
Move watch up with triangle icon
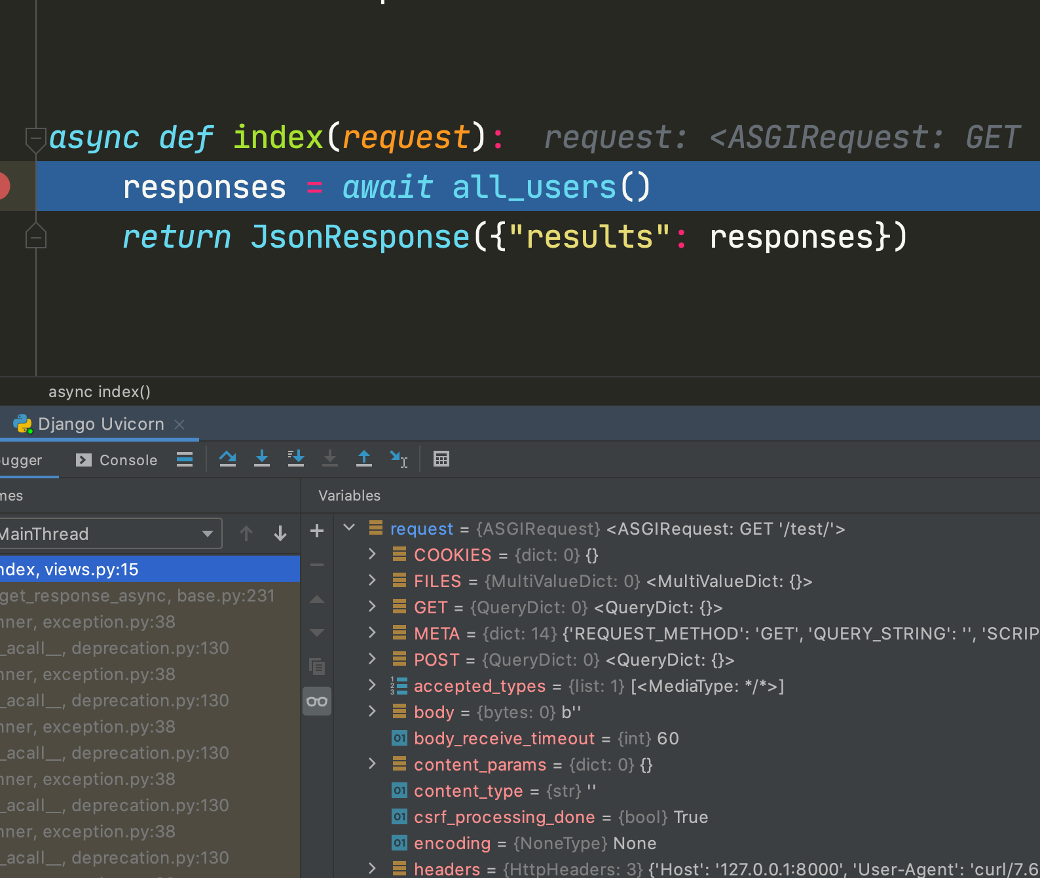[x=317, y=599]
